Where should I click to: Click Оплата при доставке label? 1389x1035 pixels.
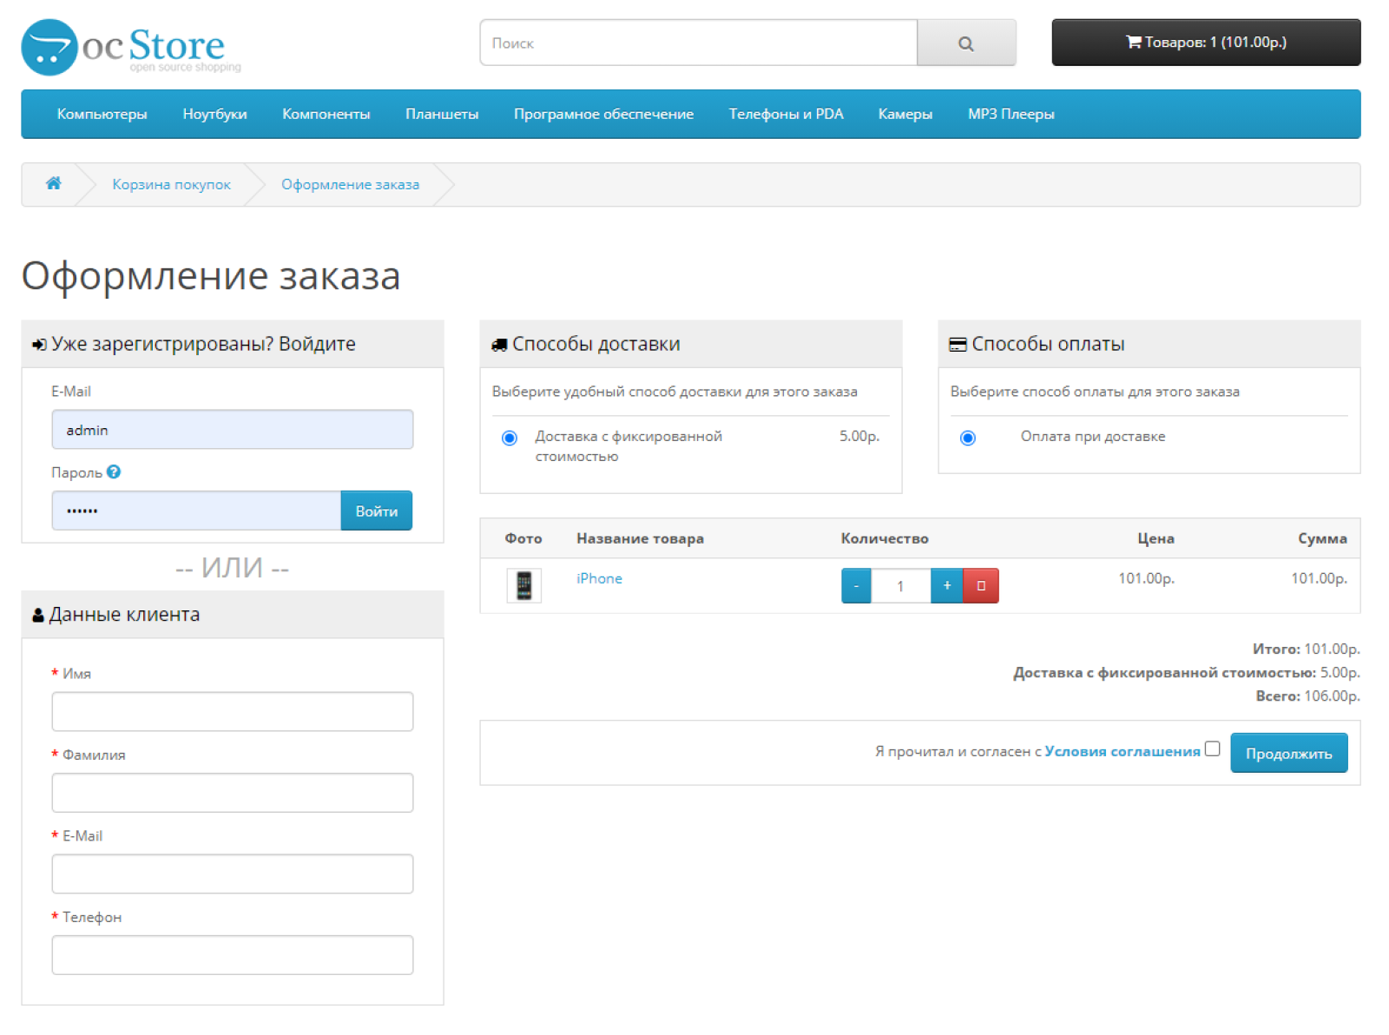(x=1093, y=436)
